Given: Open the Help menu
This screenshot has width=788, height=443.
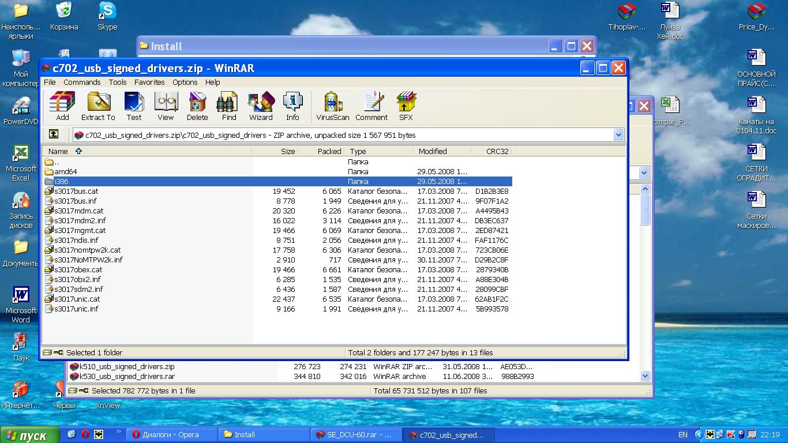Looking at the screenshot, I should click(213, 82).
